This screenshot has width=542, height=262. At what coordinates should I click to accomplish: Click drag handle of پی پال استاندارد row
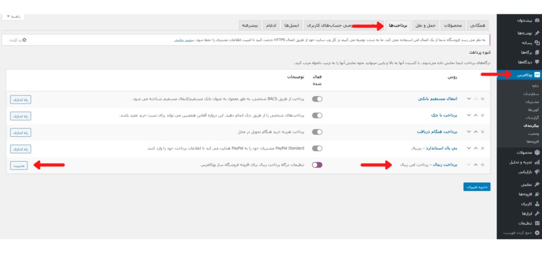(483, 148)
